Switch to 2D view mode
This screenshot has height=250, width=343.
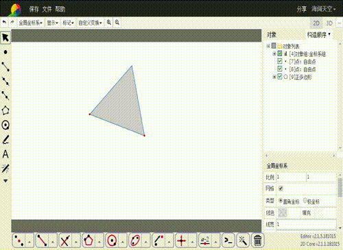point(316,23)
